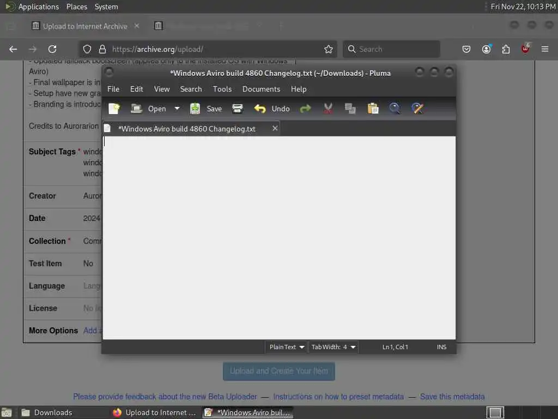Screen dimensions: 558x419
Task: Click the Open file button in Pluma
Action: pos(148,109)
